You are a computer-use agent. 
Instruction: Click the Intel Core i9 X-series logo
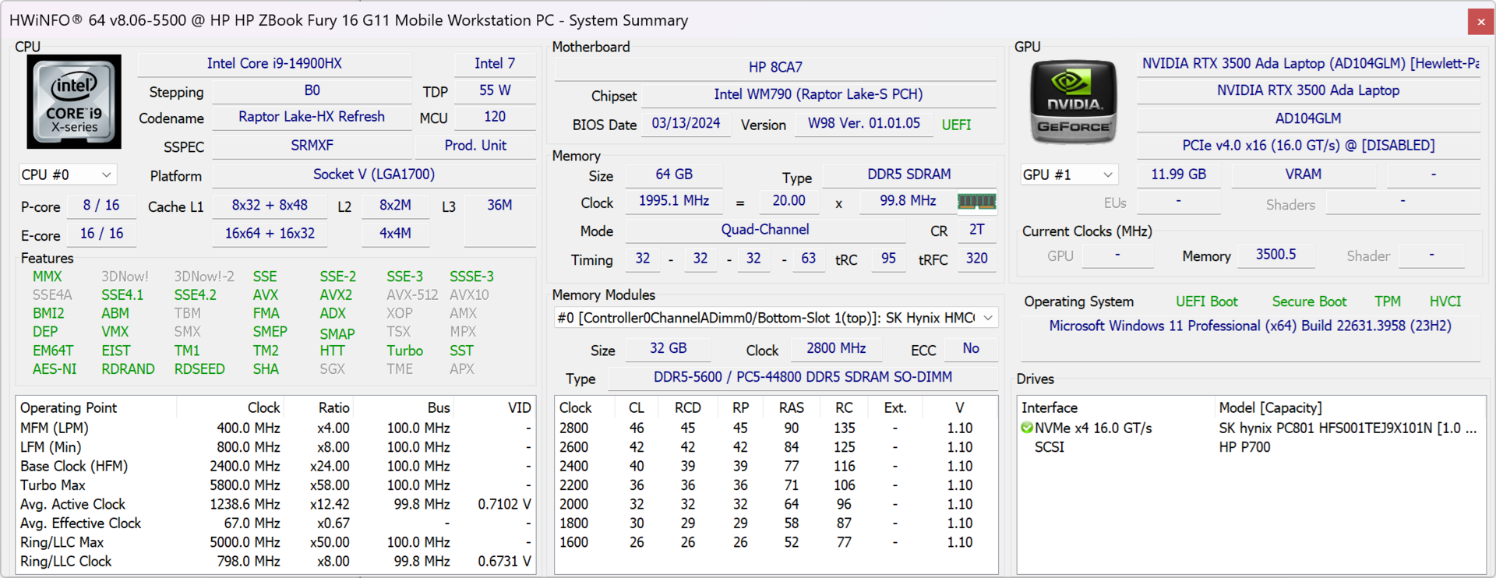(74, 102)
